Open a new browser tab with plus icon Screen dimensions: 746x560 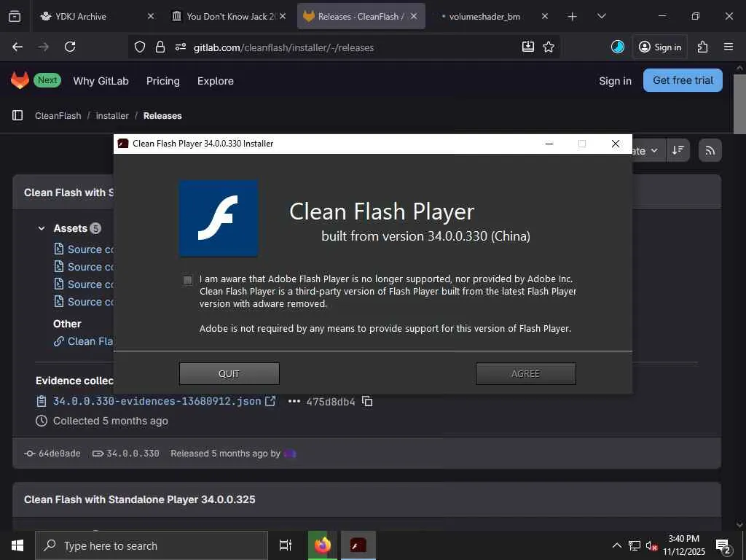pos(573,17)
